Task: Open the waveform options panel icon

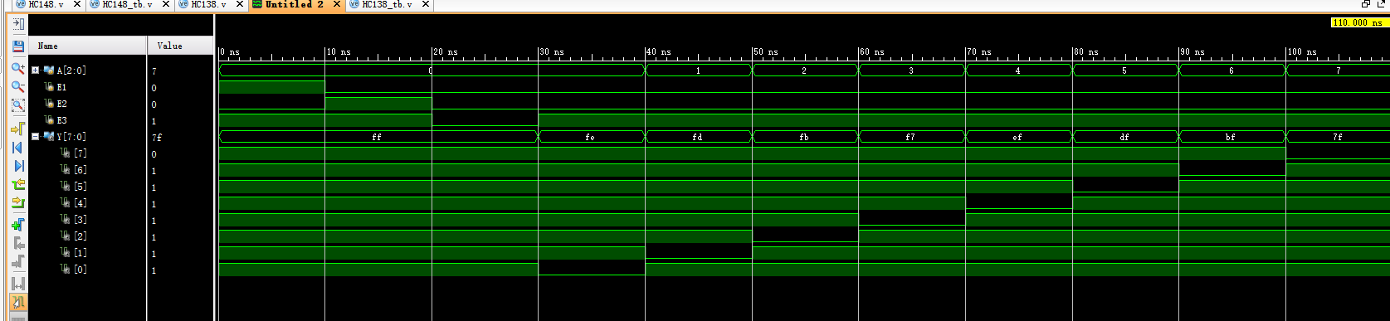Action: (18, 24)
